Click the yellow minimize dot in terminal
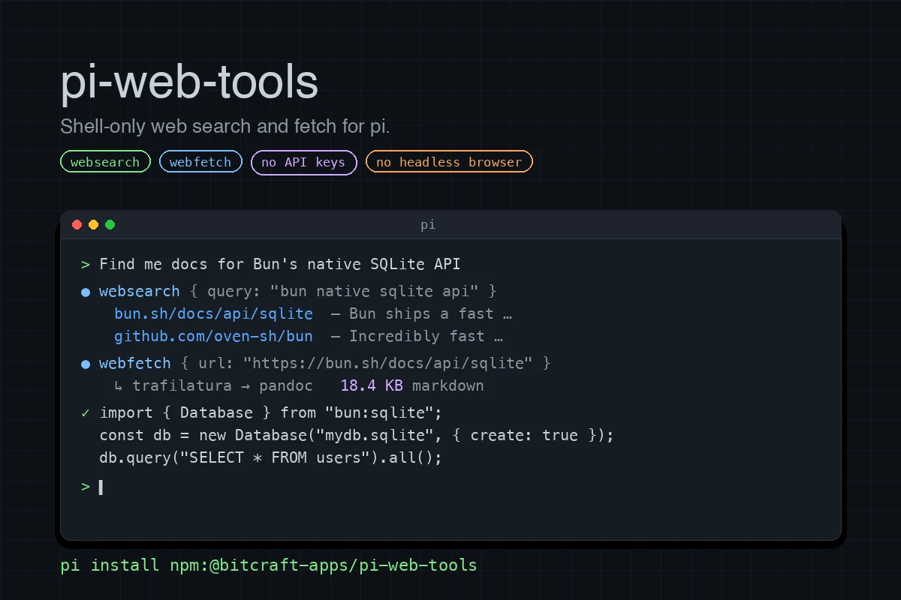Viewport: 901px width, 600px height. point(93,224)
